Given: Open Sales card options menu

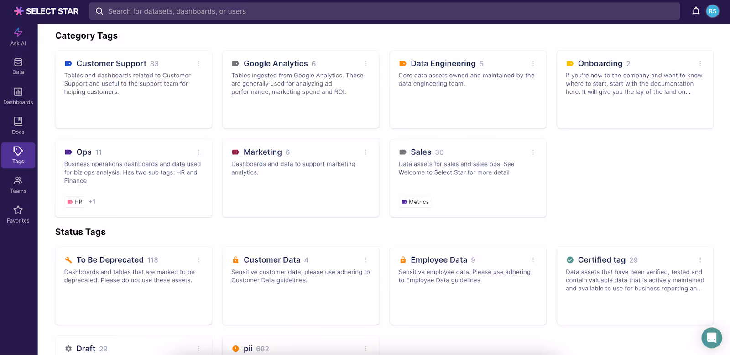Looking at the screenshot, I should [533, 152].
